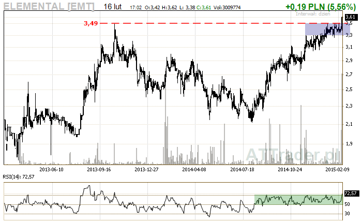Click the 'Interwał: dzien' interval label
The width and height of the screenshot is (362, 223).
(x=313, y=13)
